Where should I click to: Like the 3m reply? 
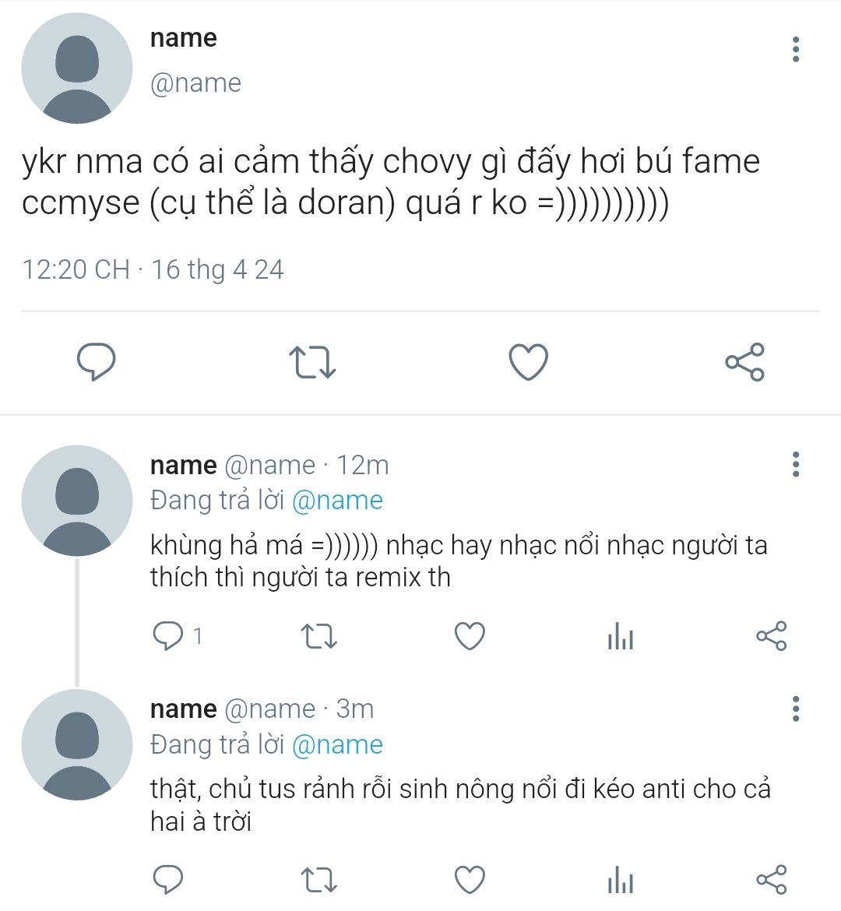point(470,880)
